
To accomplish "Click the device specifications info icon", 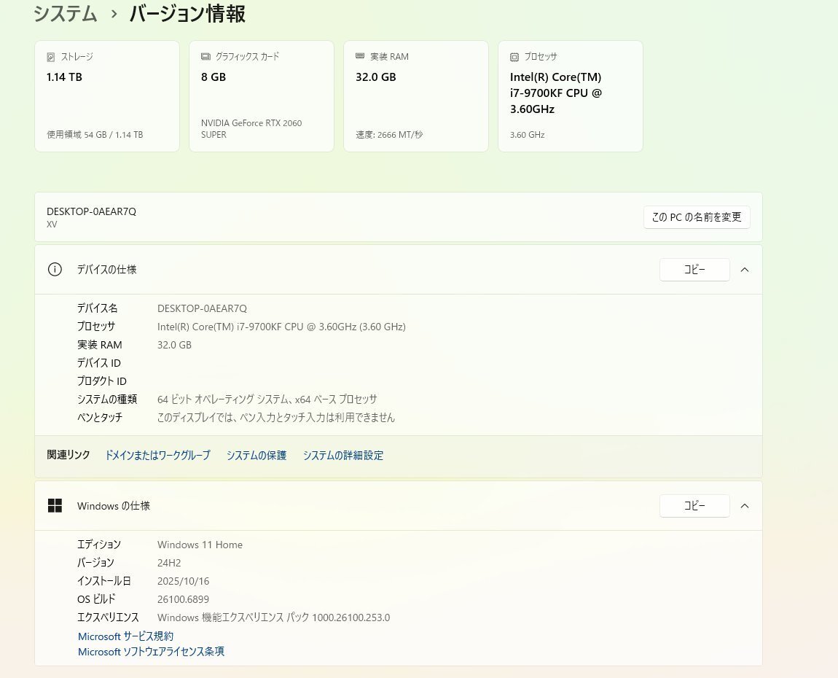I will tap(55, 270).
